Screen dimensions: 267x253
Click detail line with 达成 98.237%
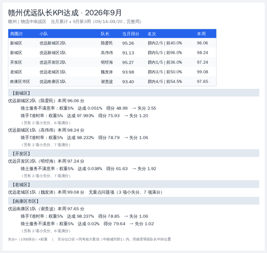(84, 216)
